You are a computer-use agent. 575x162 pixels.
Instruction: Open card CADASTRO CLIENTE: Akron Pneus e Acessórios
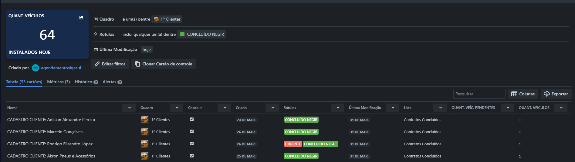coord(51,156)
